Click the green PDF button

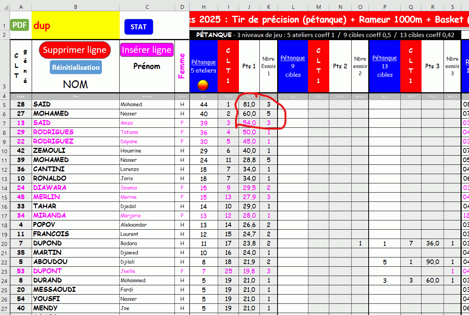point(20,25)
